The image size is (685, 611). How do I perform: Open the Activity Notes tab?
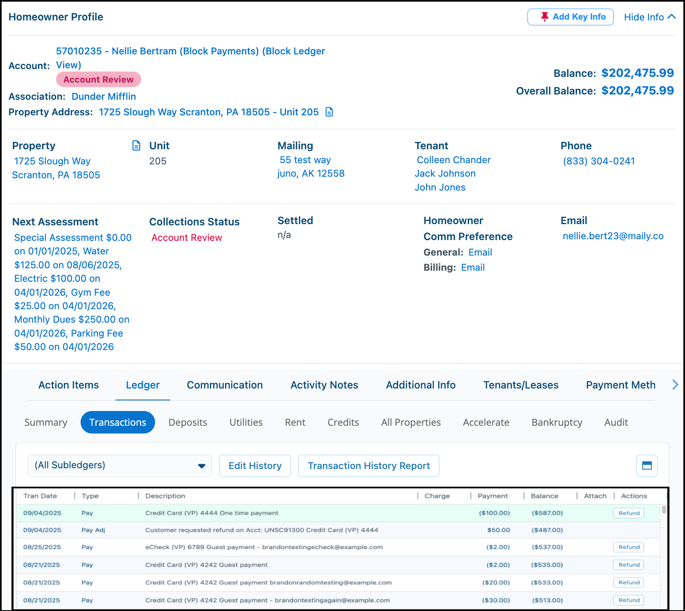pos(324,385)
